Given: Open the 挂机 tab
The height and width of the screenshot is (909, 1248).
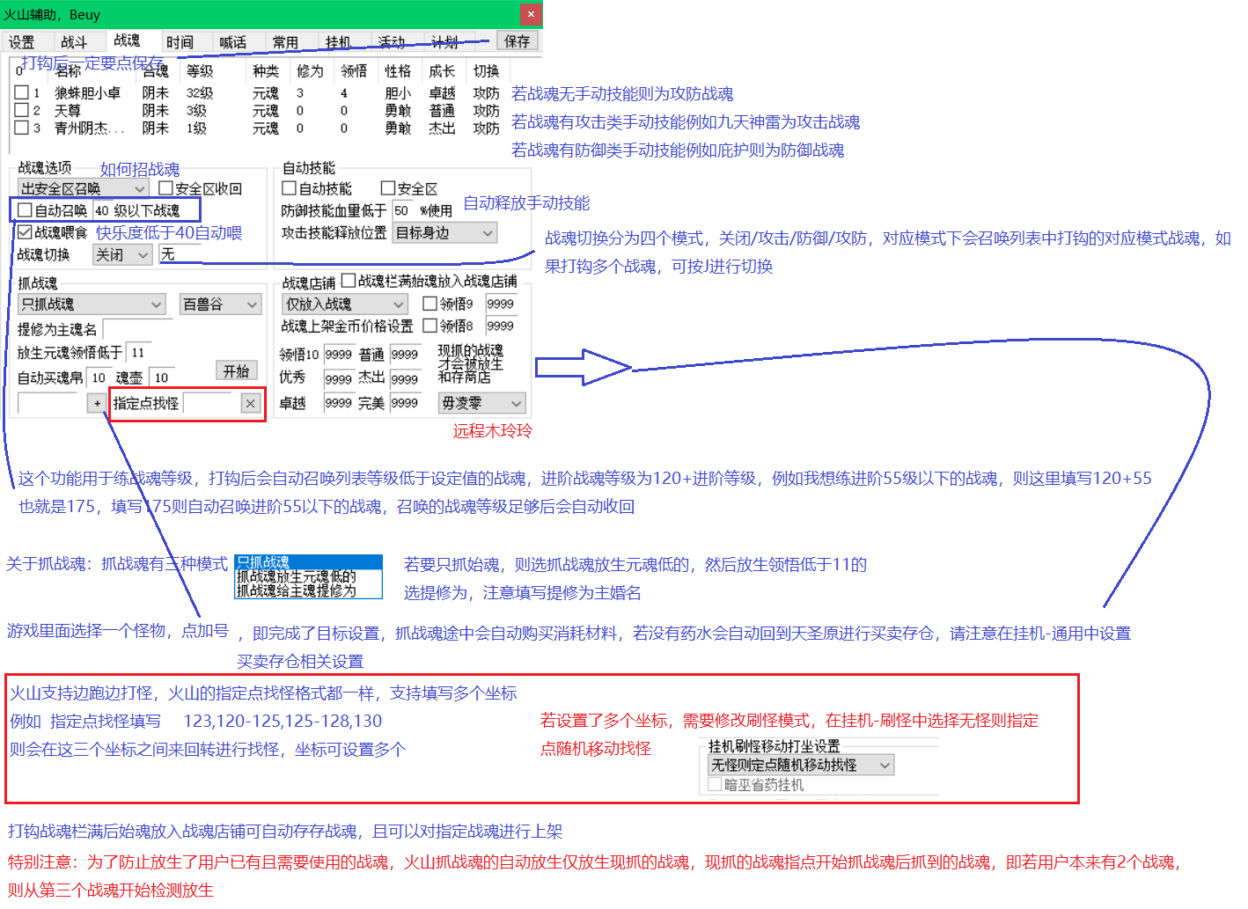Looking at the screenshot, I should tap(338, 41).
